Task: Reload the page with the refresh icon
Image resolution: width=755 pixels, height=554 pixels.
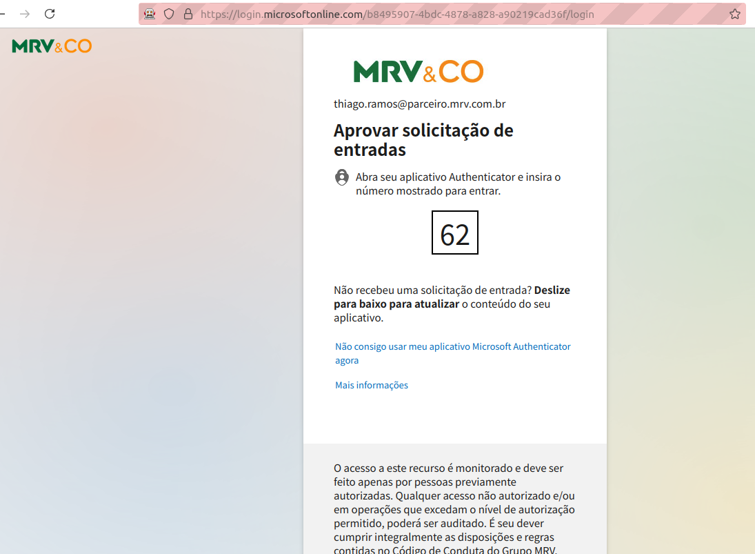Action: pos(50,14)
